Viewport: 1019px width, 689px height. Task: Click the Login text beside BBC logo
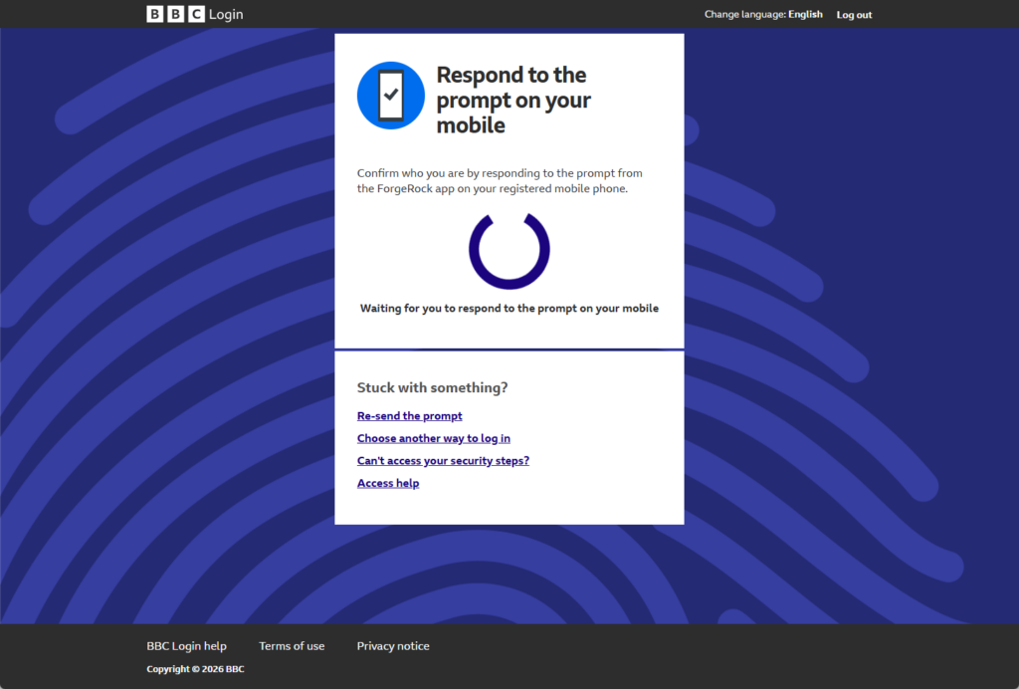226,15
